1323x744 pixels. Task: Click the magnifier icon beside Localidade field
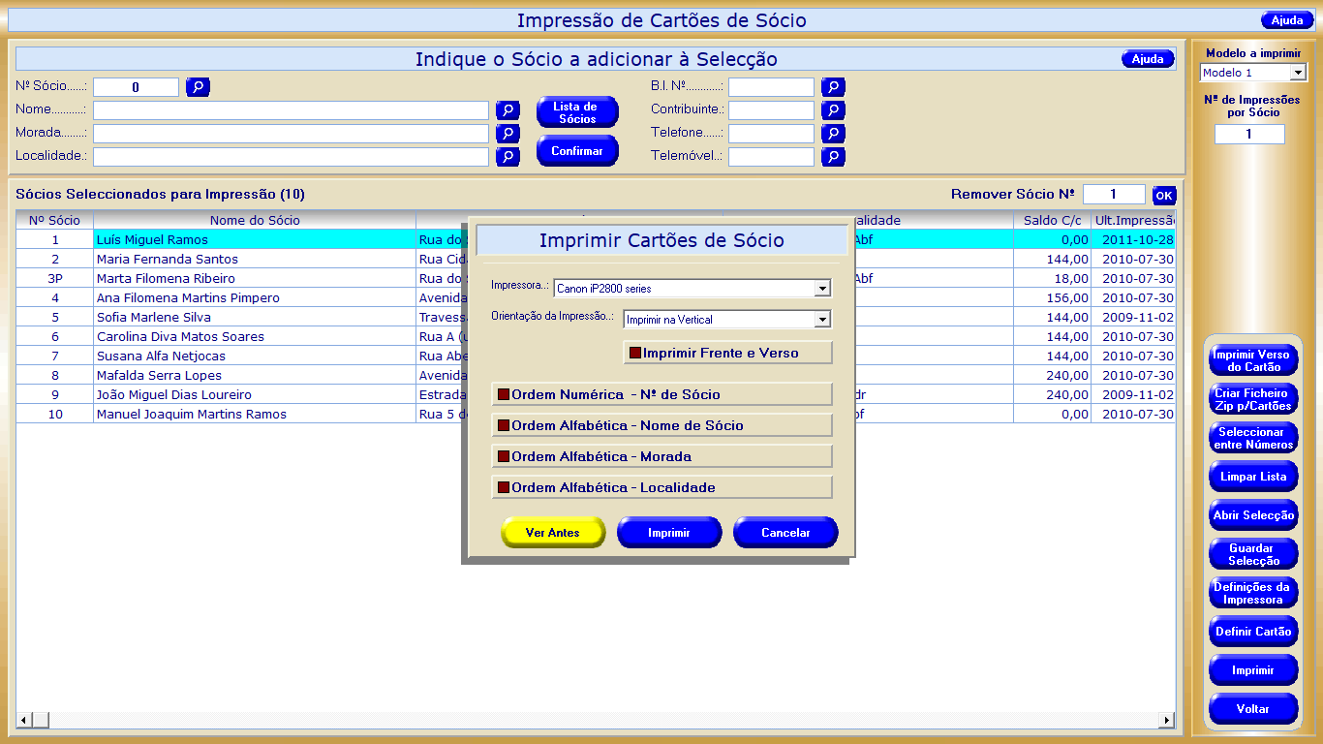pyautogui.click(x=508, y=157)
